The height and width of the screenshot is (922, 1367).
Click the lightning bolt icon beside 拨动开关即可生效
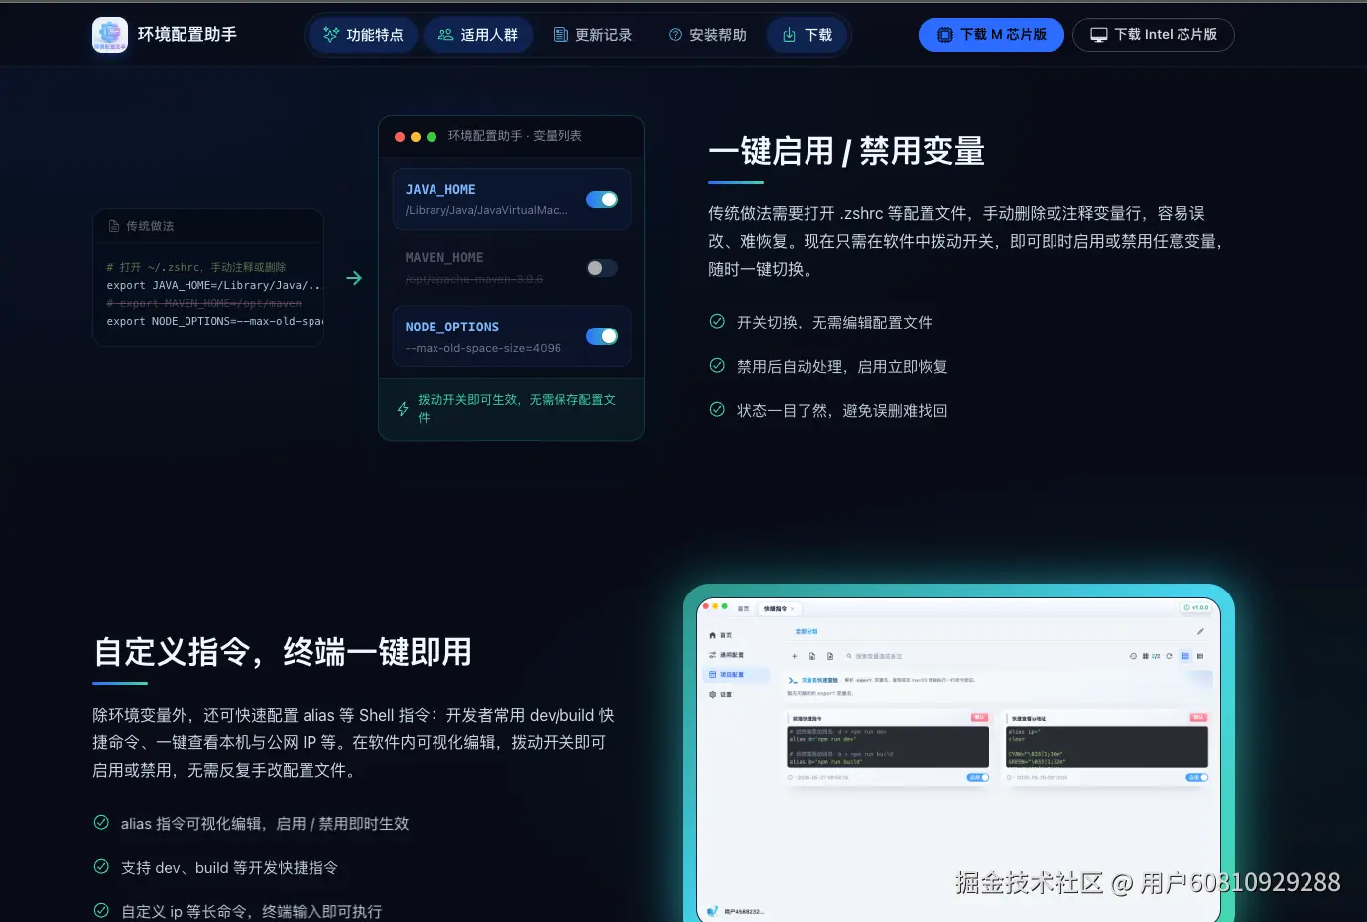pyautogui.click(x=403, y=409)
